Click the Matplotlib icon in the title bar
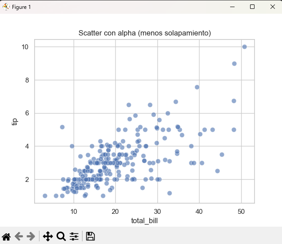Viewport: 282px width, 244px height. [x=6, y=7]
